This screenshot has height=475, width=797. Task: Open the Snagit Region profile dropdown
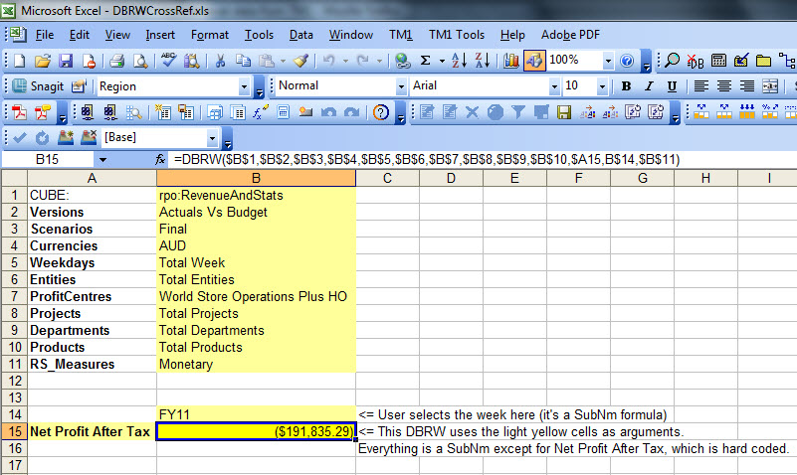click(244, 86)
